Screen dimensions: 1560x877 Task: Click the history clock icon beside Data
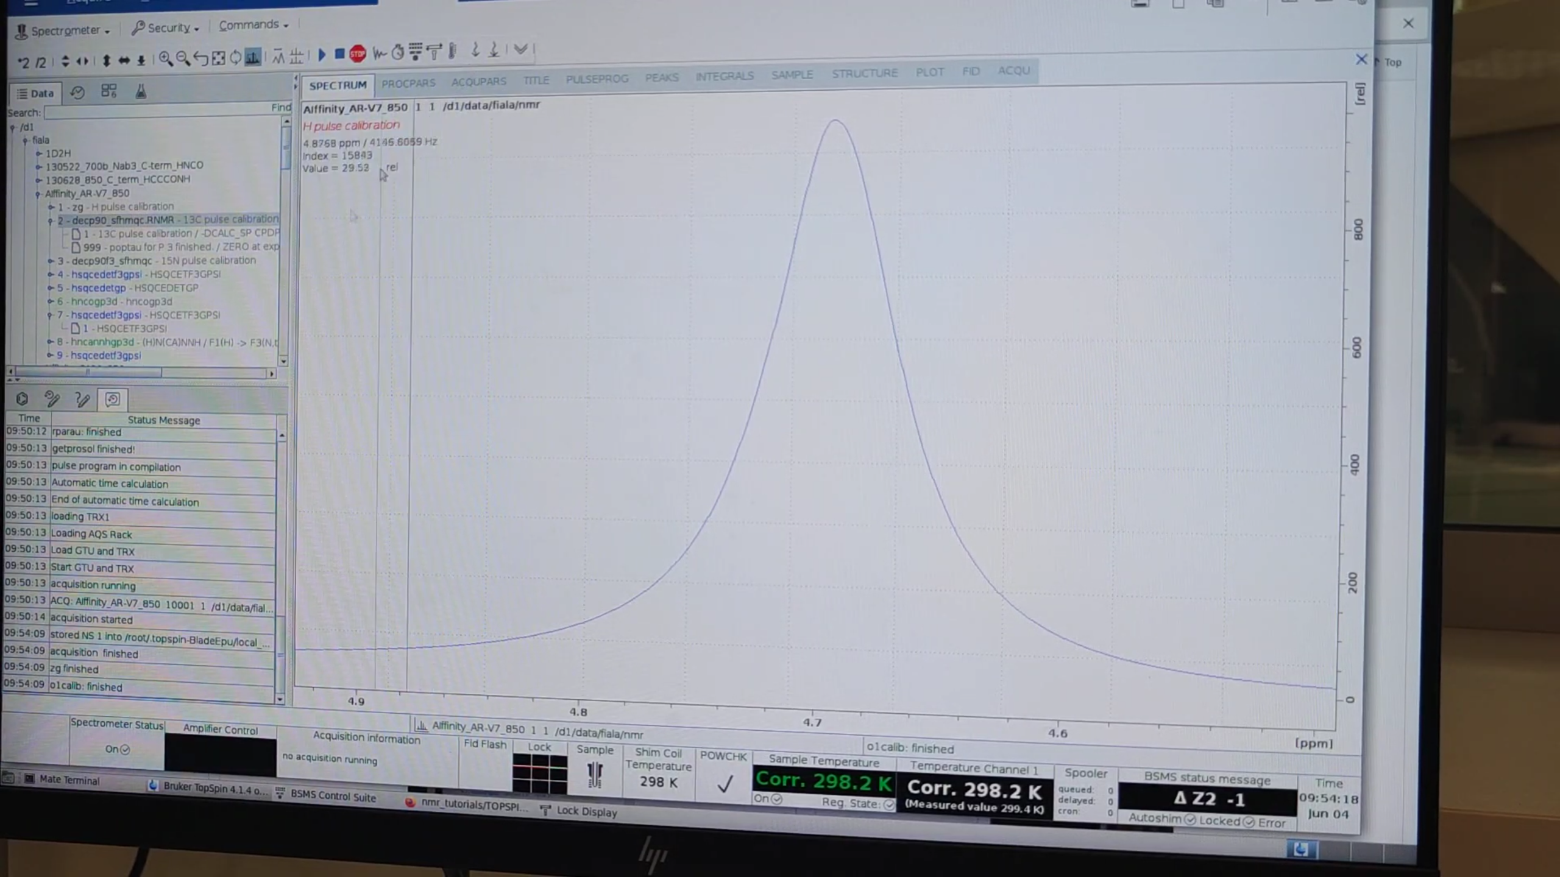click(x=77, y=93)
